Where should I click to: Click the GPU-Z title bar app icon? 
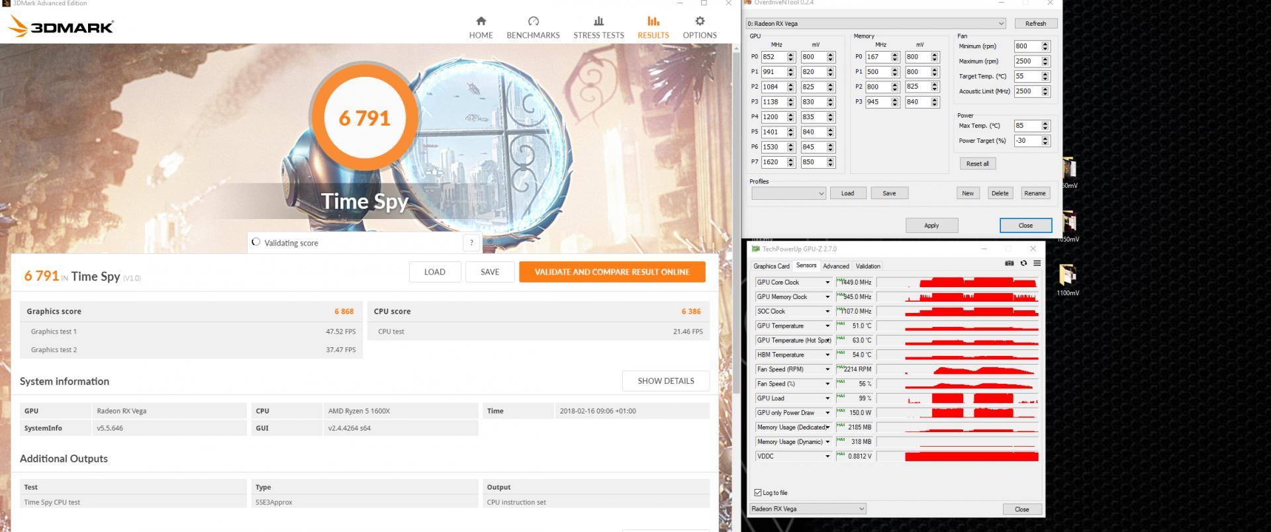pos(755,249)
